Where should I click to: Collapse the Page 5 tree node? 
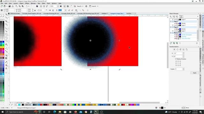click(171, 22)
